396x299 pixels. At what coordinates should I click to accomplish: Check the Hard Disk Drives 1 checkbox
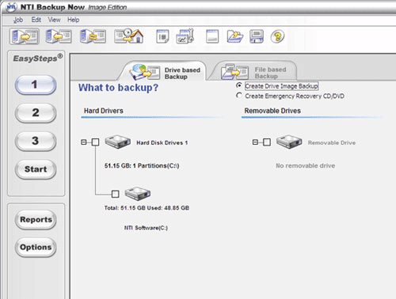coord(95,142)
